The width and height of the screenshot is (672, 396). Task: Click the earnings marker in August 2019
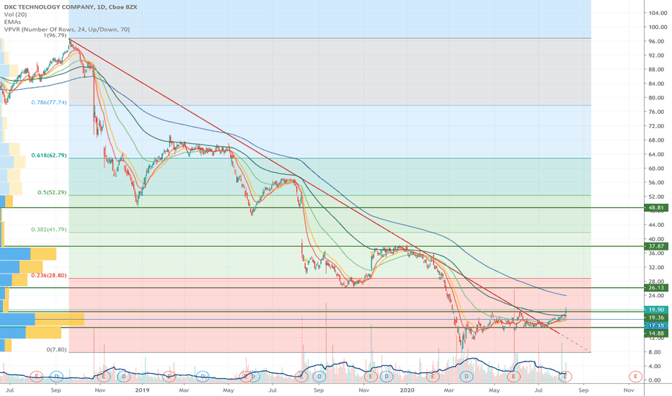click(301, 377)
